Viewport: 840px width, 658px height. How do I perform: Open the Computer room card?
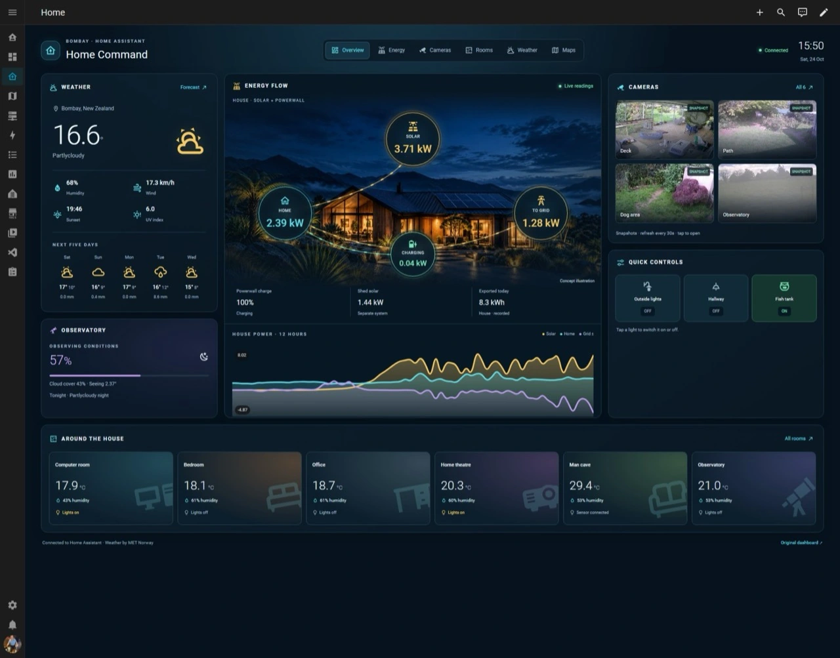tap(111, 488)
